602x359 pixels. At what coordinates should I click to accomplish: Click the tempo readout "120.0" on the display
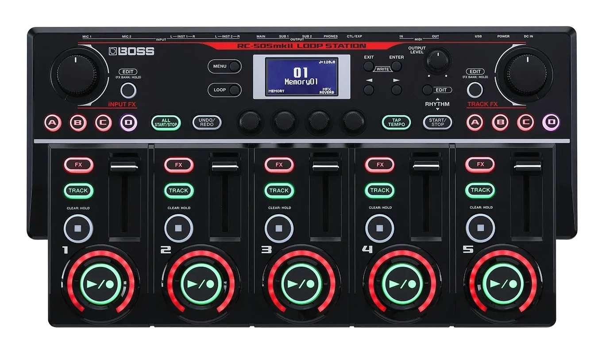click(x=328, y=62)
